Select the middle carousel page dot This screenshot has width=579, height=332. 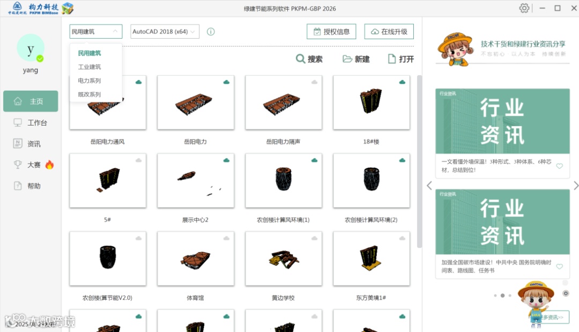tap(502, 296)
